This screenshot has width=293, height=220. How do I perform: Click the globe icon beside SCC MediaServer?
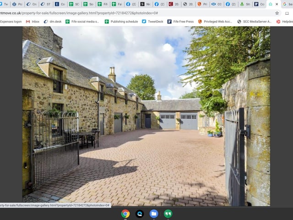pyautogui.click(x=239, y=22)
